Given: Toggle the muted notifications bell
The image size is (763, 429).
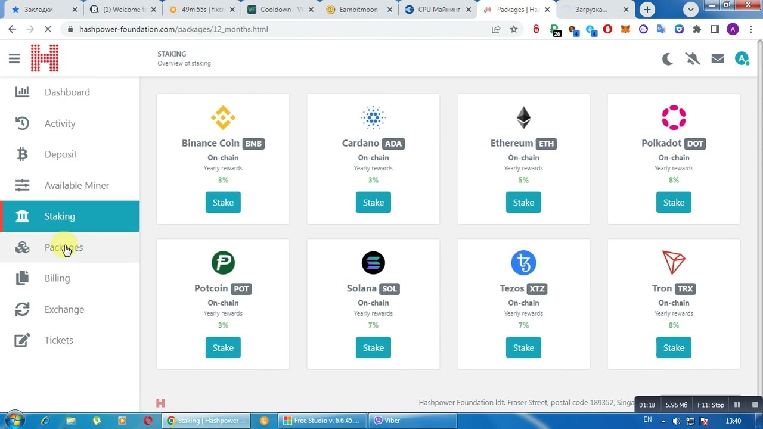Looking at the screenshot, I should [x=693, y=58].
